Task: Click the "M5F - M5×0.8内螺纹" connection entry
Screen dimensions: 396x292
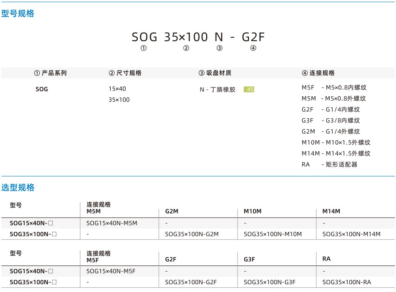Action: click(x=334, y=87)
